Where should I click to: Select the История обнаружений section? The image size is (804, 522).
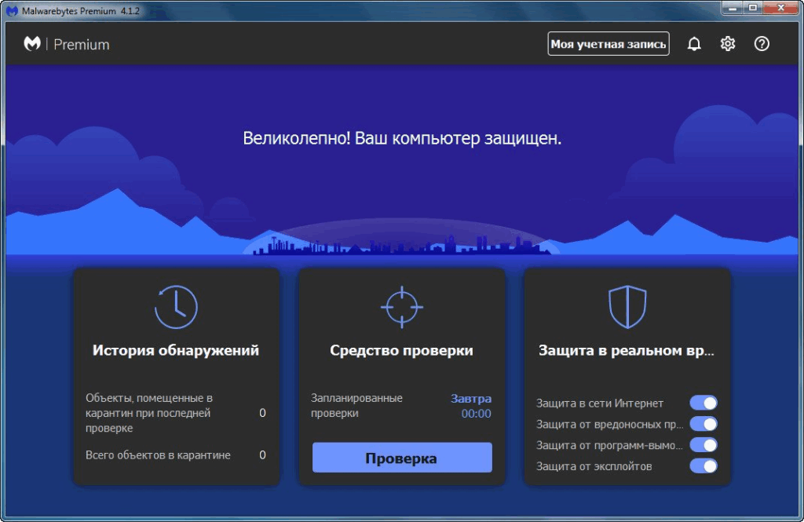pos(176,351)
